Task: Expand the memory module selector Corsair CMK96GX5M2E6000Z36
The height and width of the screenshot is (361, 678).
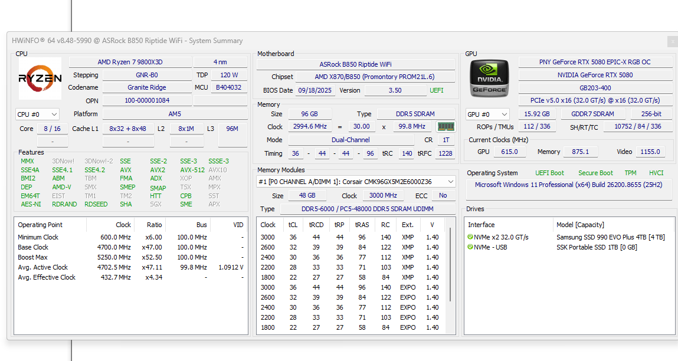Action: pyautogui.click(x=355, y=182)
